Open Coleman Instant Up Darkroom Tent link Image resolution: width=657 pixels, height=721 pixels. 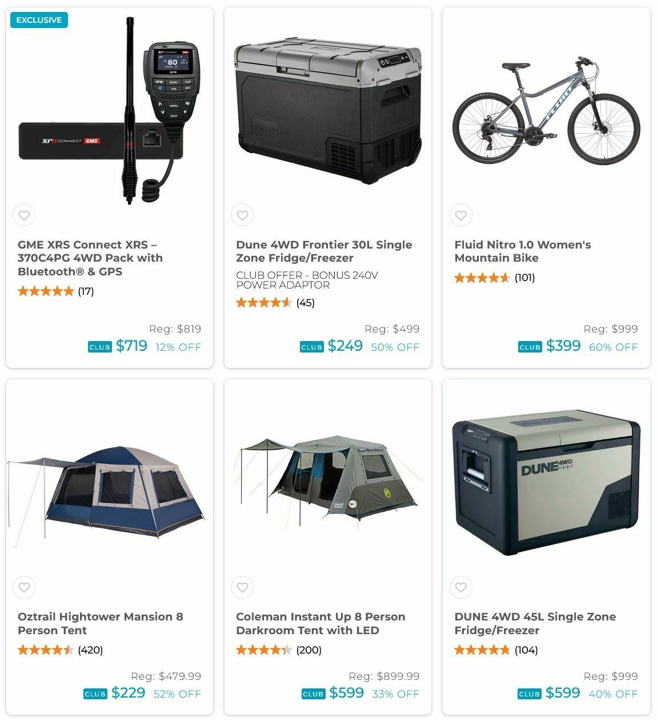[x=321, y=623]
